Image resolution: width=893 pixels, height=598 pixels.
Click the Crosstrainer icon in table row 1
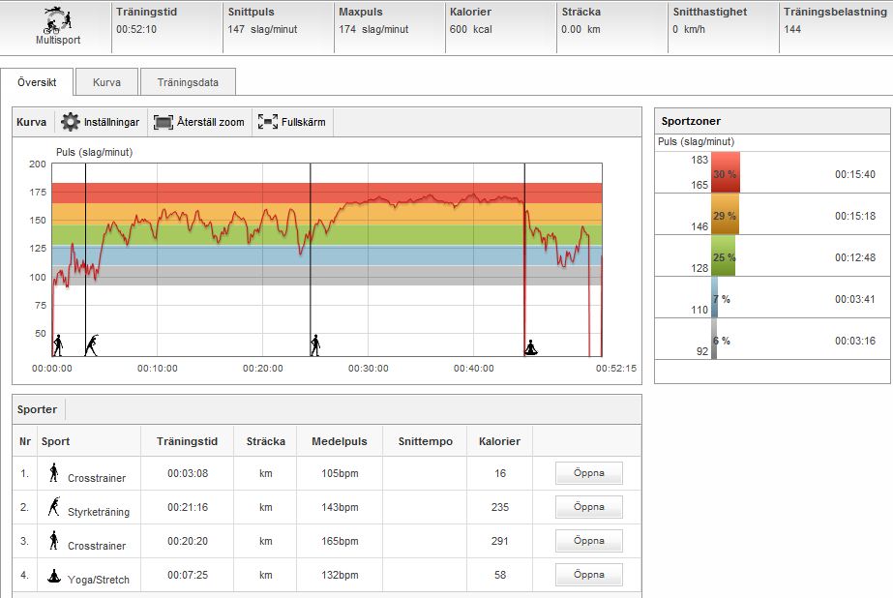(54, 473)
